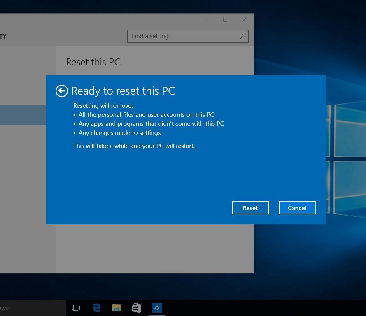Select the Settings gear icon on the taskbar
This screenshot has height=316, width=366.
(x=156, y=307)
